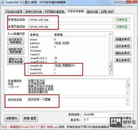Screen dimensions: 138x130
Task: Click the 新建/重置 button
Action: (30, 118)
